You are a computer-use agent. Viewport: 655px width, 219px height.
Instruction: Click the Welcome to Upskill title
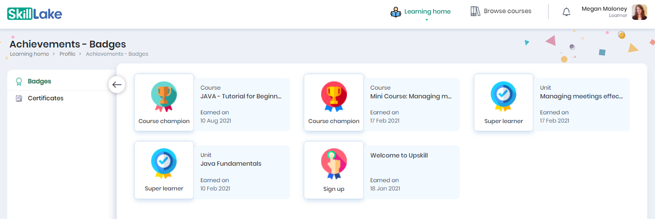coord(399,156)
